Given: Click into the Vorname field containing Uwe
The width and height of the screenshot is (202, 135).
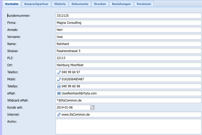Looking at the screenshot, I should pos(128,37).
